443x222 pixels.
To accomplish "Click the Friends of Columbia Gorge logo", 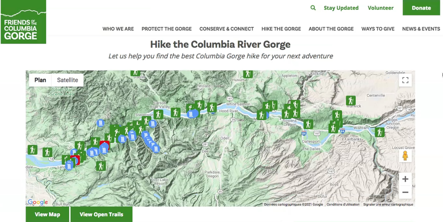I will (23, 22).
